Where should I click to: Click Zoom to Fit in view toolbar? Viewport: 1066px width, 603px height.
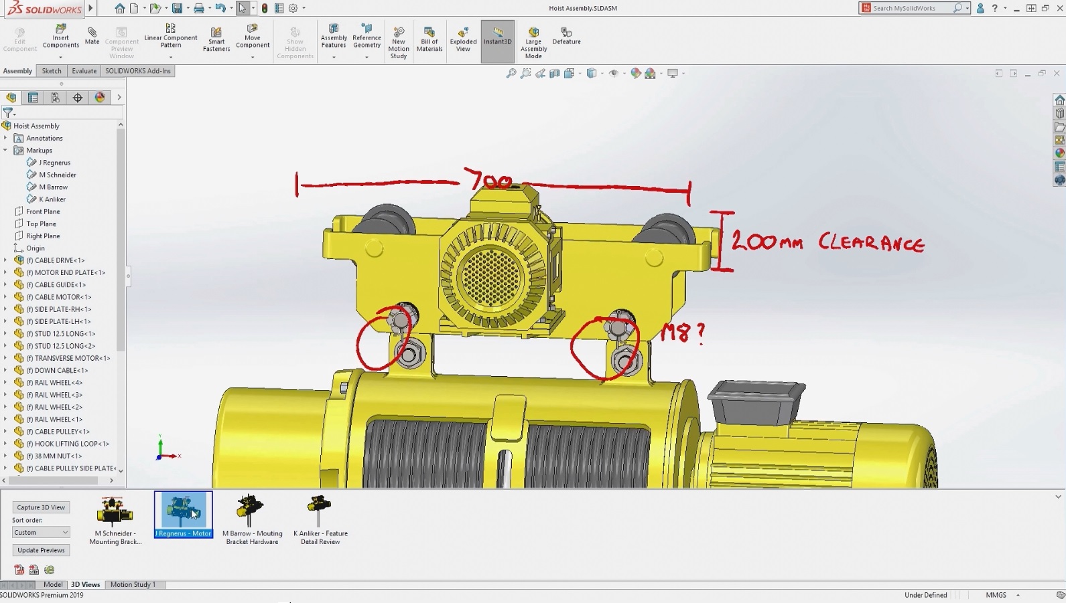pos(511,74)
